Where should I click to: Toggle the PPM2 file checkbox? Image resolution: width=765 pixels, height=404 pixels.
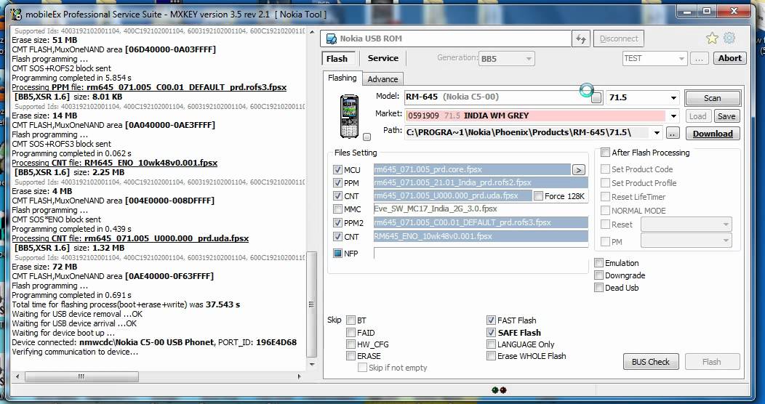tap(337, 223)
